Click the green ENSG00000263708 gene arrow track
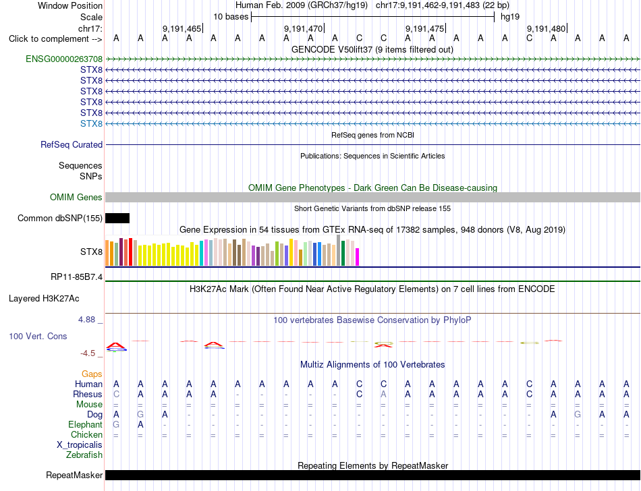The width and height of the screenshot is (641, 491). click(373, 59)
